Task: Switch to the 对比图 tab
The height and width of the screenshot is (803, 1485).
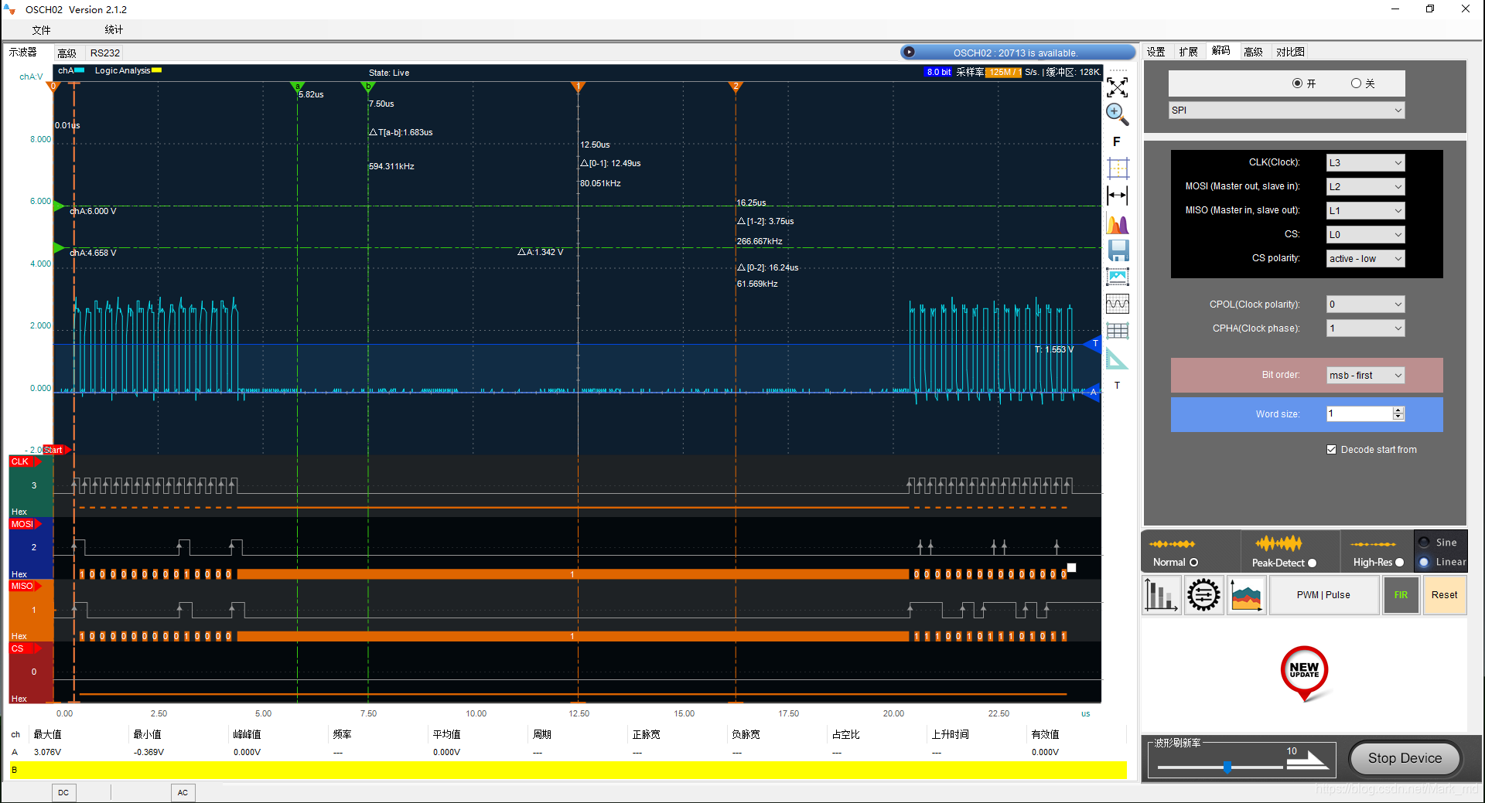Action: pos(1290,52)
